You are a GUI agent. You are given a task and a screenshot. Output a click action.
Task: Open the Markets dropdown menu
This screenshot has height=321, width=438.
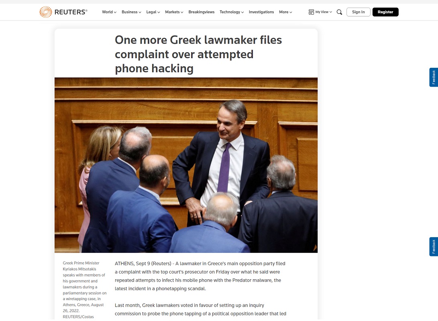(x=174, y=12)
